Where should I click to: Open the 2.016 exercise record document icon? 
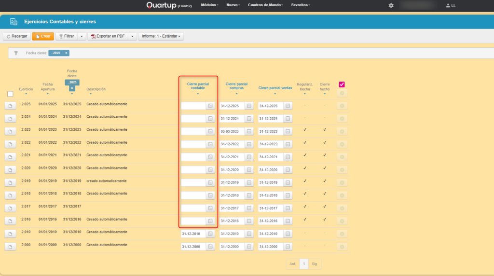tap(10, 221)
